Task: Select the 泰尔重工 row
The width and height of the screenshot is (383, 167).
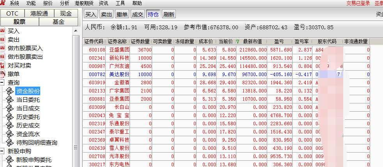Action: tap(227, 132)
